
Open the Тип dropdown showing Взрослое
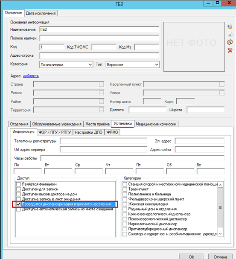point(132,64)
